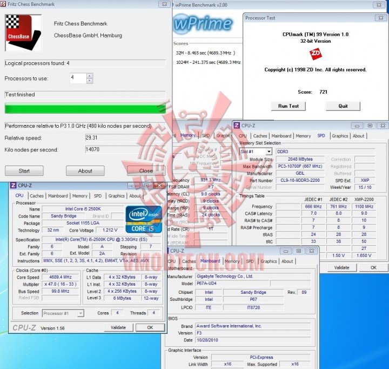Select the Caches tab in CPU-Z SPD window
The height and width of the screenshot is (369, 389).
coord(260,136)
